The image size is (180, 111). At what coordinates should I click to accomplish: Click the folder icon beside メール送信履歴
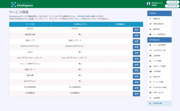tap(150, 45)
